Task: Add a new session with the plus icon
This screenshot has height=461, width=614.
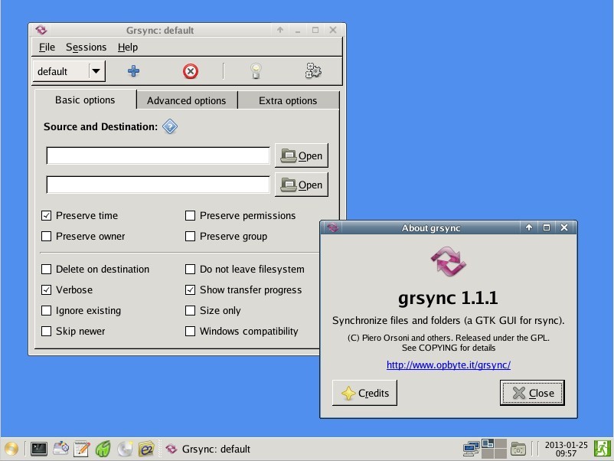Action: 133,71
